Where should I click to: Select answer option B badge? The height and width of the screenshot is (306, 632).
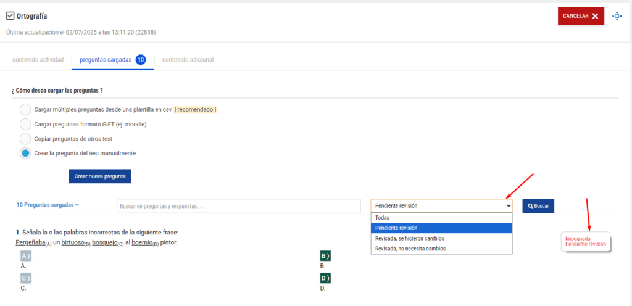pyautogui.click(x=325, y=255)
